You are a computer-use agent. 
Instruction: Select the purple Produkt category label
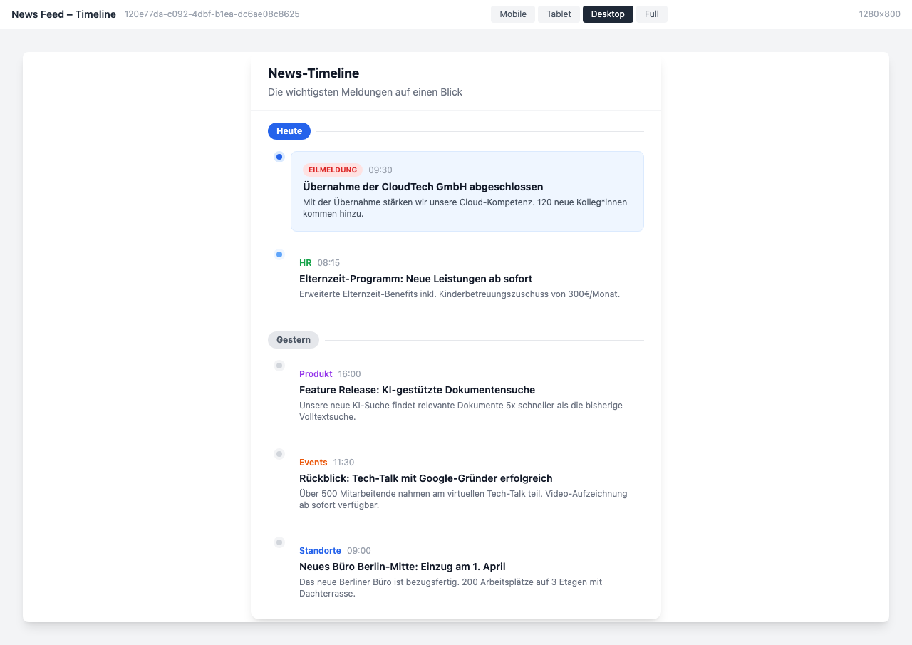pos(316,373)
